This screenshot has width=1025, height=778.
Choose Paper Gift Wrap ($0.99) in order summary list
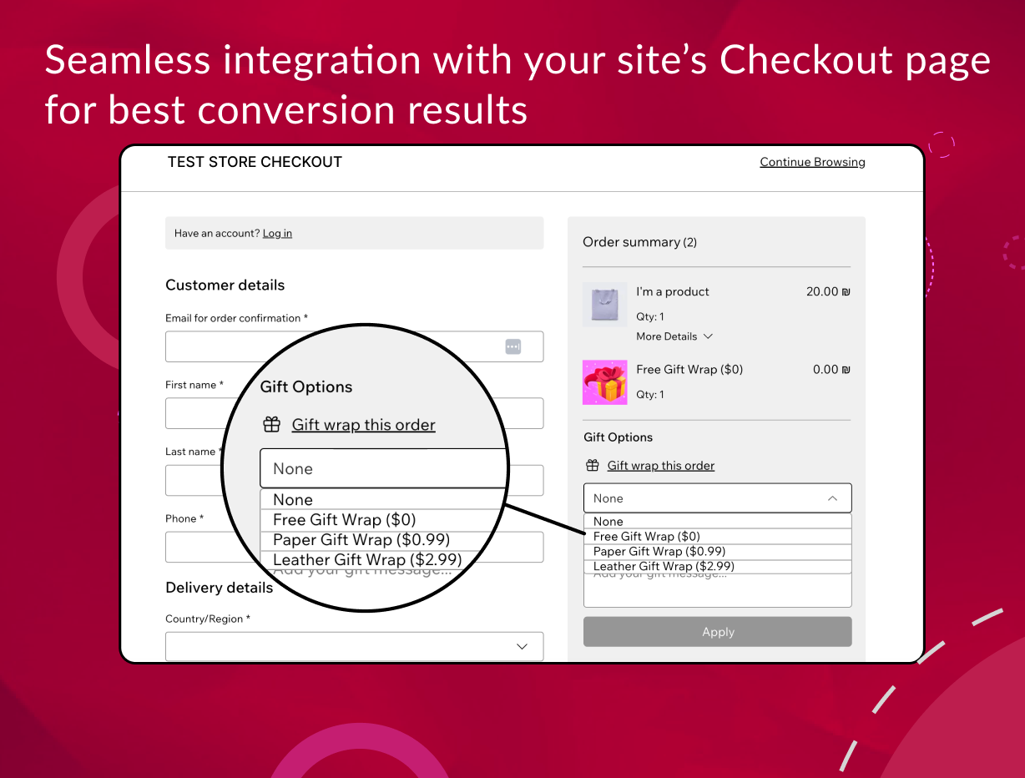(718, 552)
